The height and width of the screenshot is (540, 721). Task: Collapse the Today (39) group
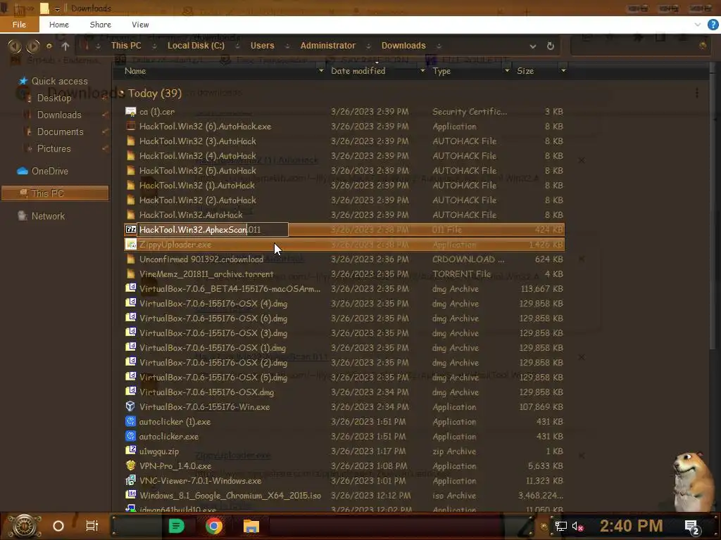point(121,94)
